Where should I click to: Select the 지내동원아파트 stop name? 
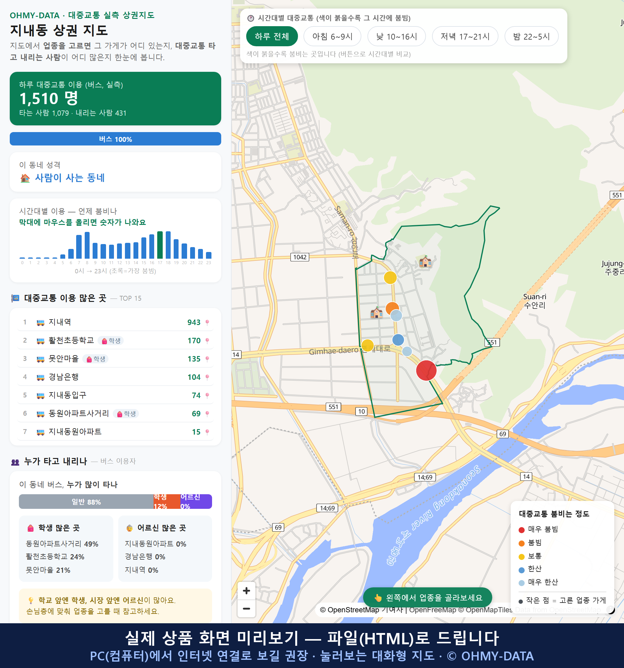pyautogui.click(x=75, y=432)
